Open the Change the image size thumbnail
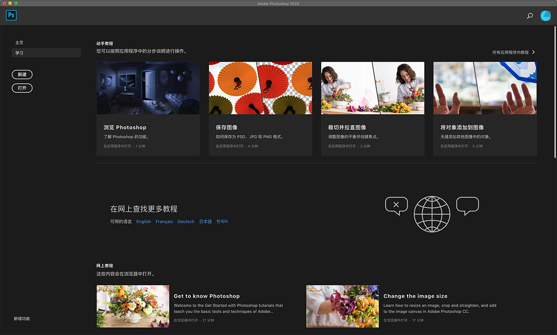557x335 pixels. (343, 306)
